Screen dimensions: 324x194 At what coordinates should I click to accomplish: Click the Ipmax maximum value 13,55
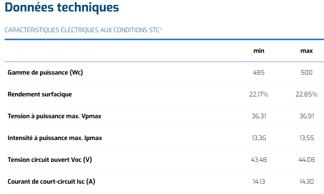click(x=306, y=138)
